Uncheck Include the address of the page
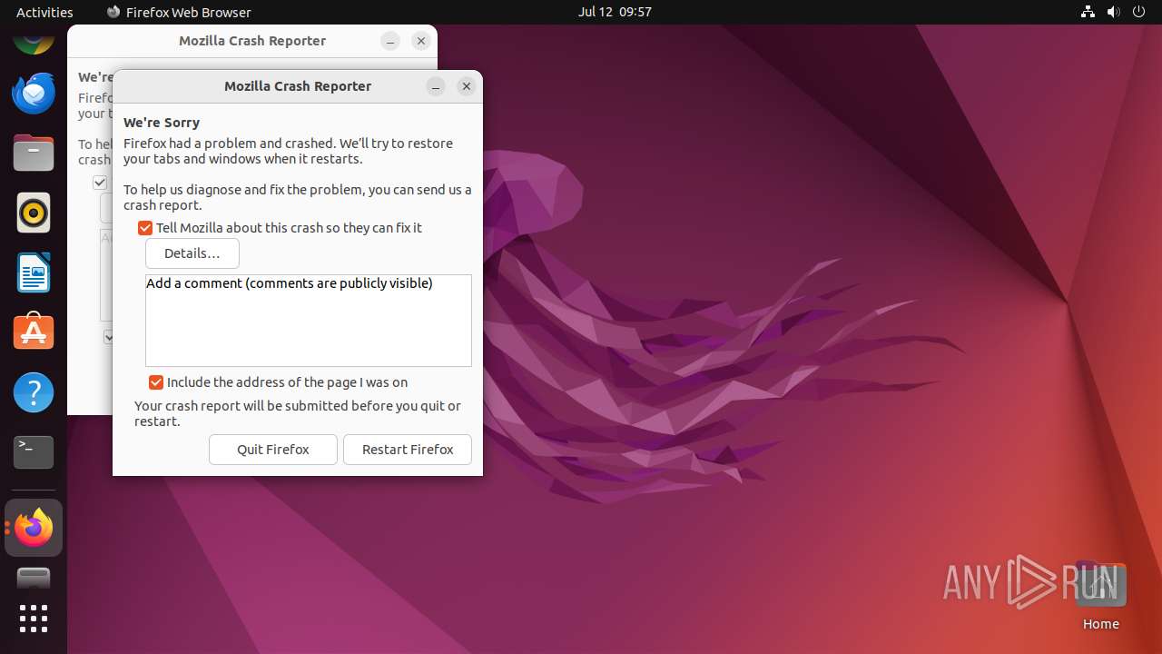1162x654 pixels. coord(156,382)
